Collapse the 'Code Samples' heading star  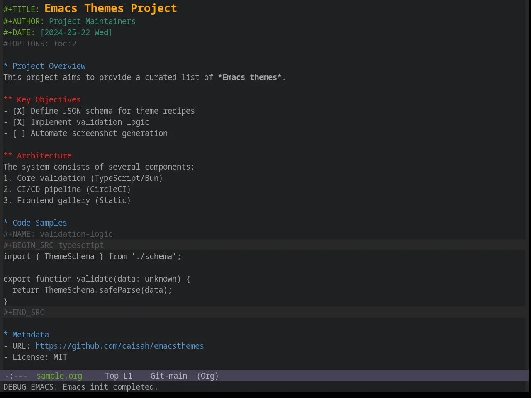click(x=6, y=223)
